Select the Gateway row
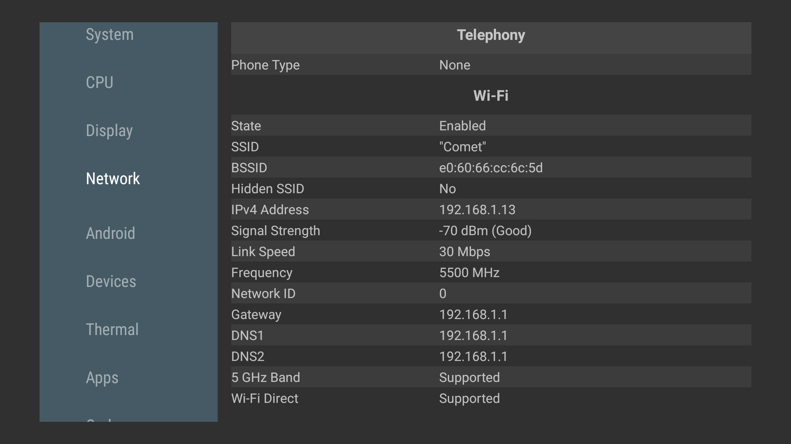 (491, 314)
